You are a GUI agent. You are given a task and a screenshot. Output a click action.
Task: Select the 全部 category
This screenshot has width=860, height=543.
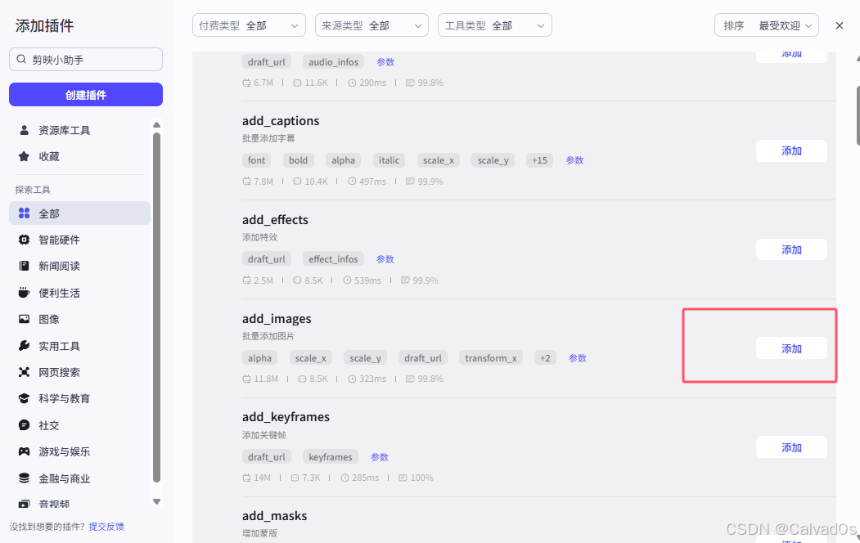79,213
